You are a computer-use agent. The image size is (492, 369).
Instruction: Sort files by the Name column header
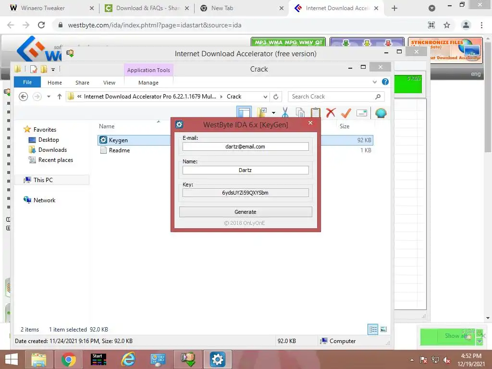pos(107,126)
